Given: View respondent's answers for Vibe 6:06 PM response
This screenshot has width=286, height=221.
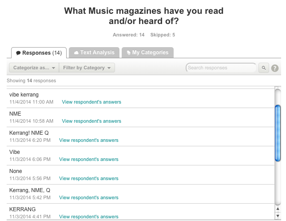Looking at the screenshot, I should point(89,159).
